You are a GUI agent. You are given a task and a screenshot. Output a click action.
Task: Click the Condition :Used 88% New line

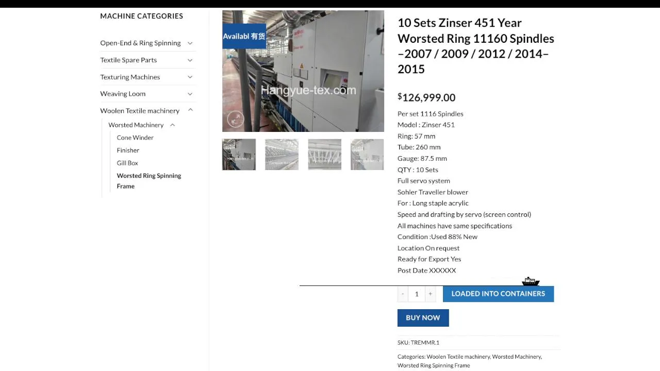pos(437,237)
